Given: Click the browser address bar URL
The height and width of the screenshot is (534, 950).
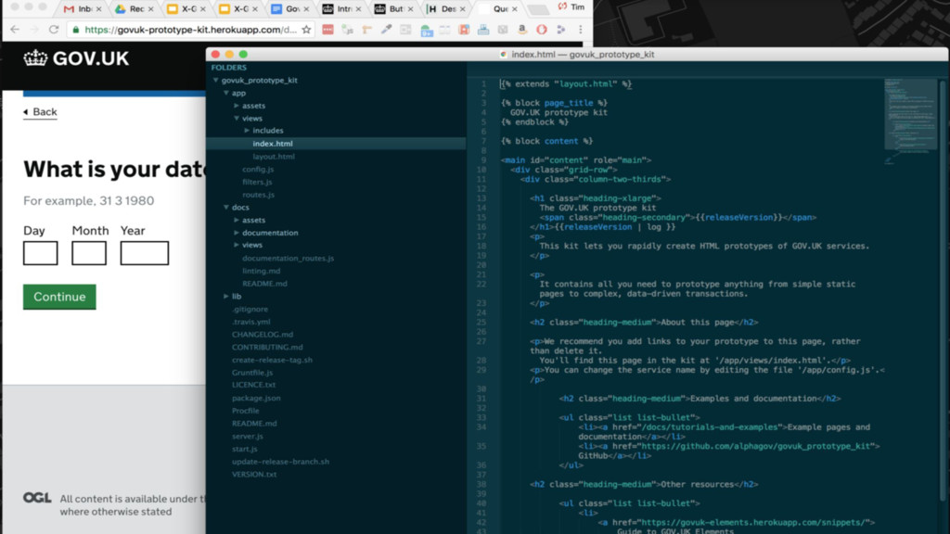Looking at the screenshot, I should [x=190, y=29].
